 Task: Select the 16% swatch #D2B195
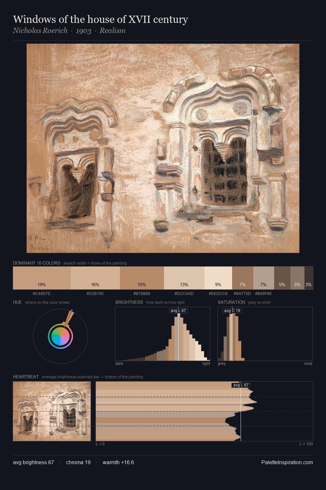pyautogui.click(x=95, y=278)
